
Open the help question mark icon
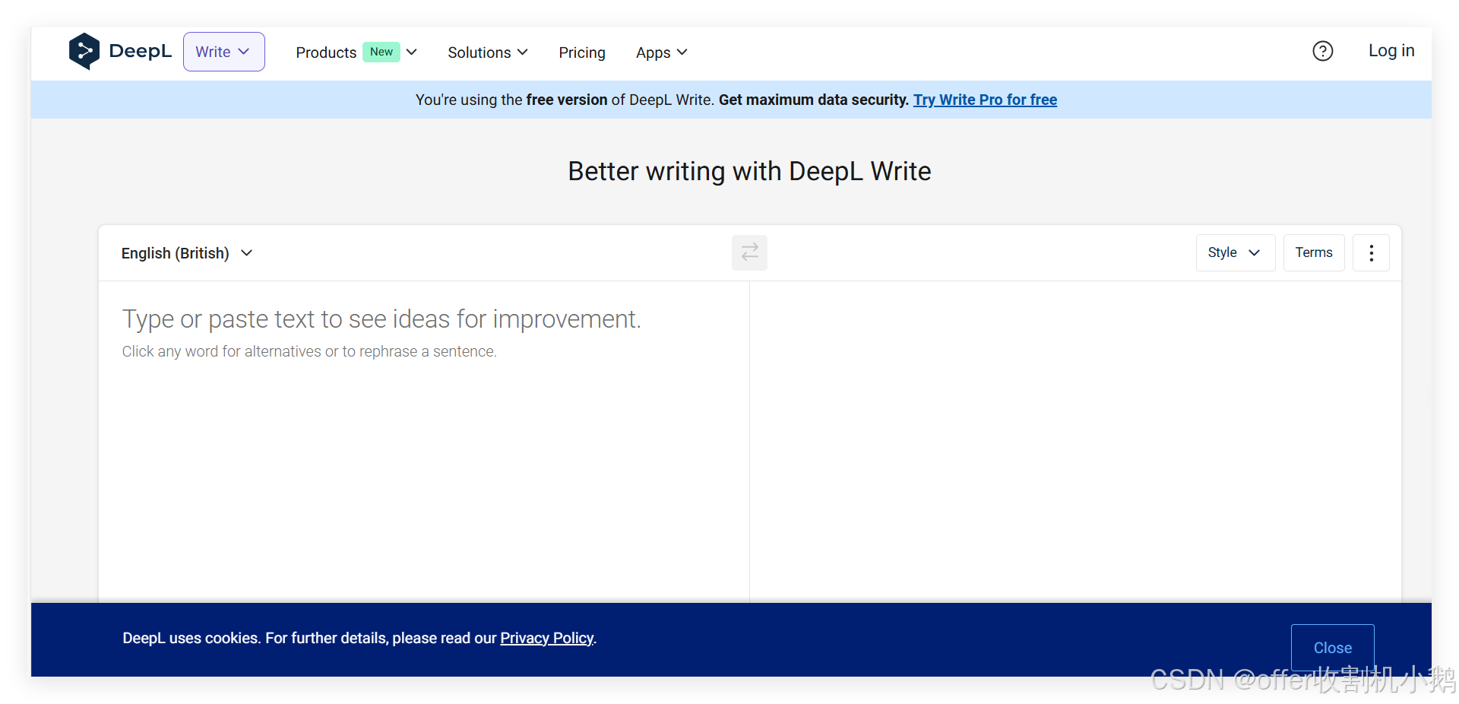tap(1323, 51)
